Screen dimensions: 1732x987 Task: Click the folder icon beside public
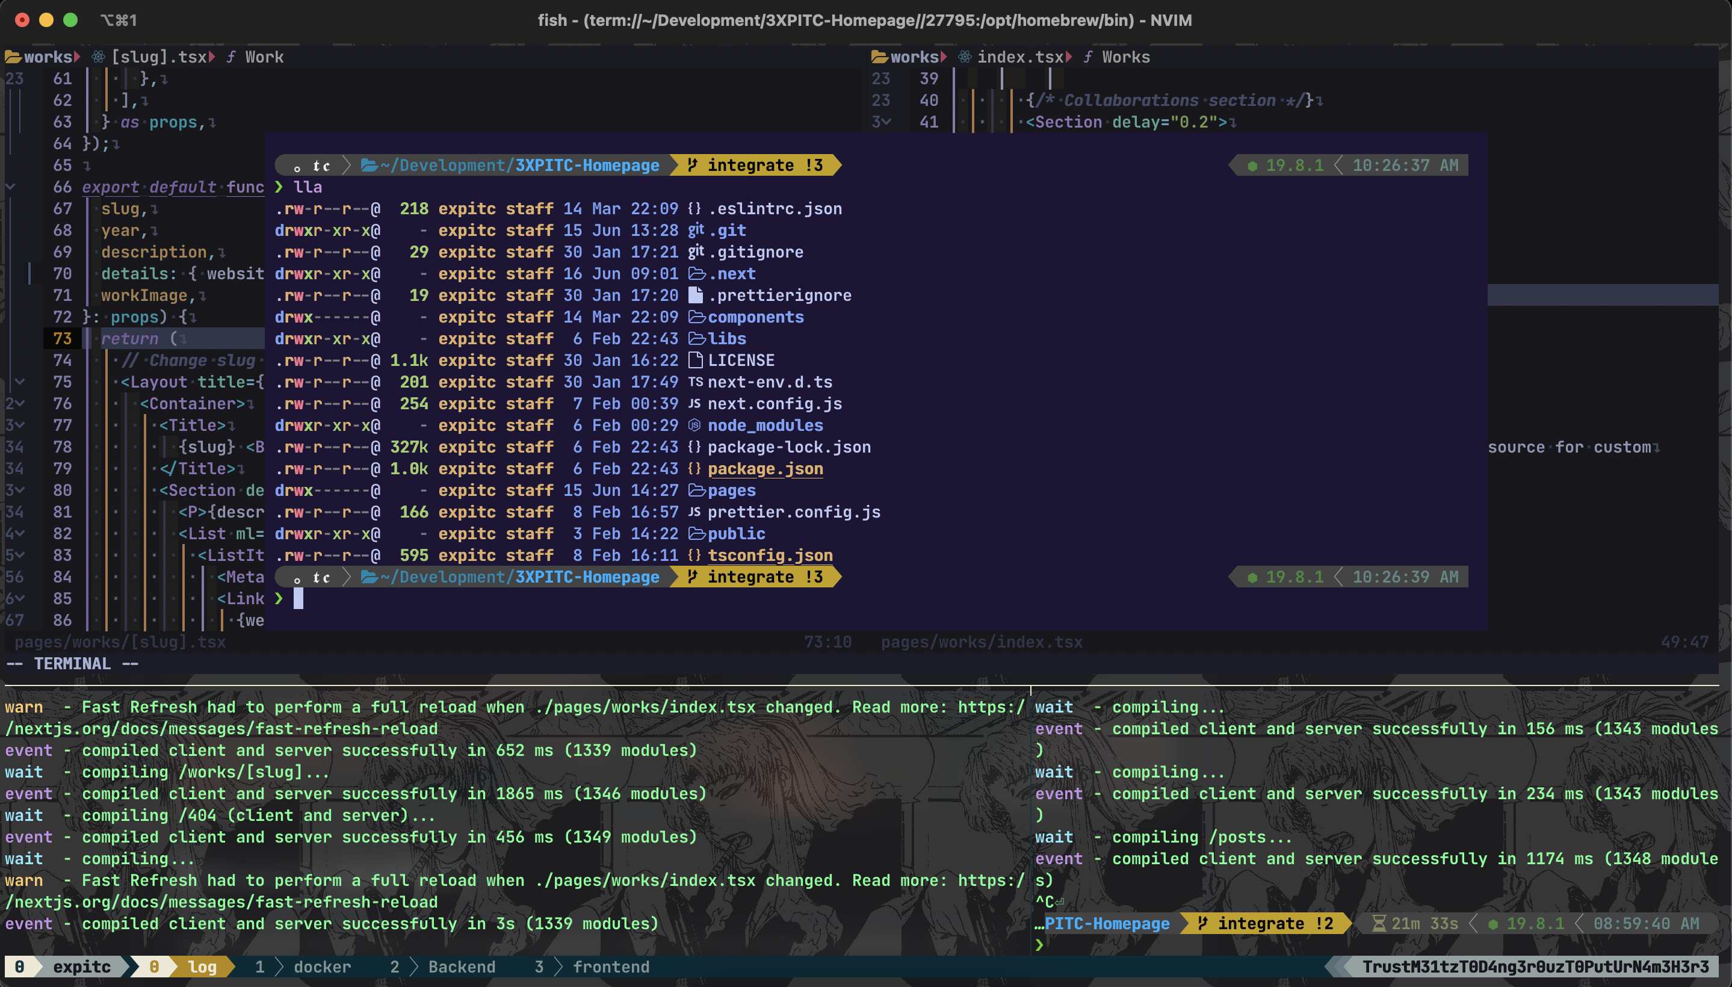click(x=697, y=533)
